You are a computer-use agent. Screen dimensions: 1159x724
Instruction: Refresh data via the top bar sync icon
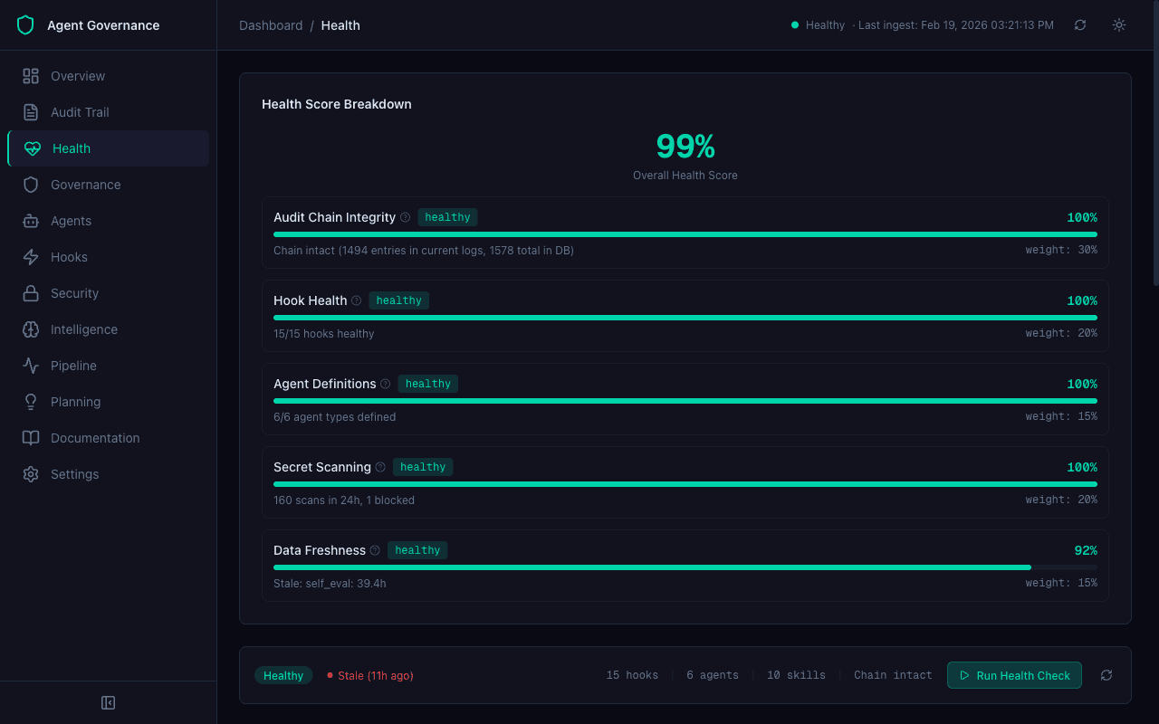1080,24
